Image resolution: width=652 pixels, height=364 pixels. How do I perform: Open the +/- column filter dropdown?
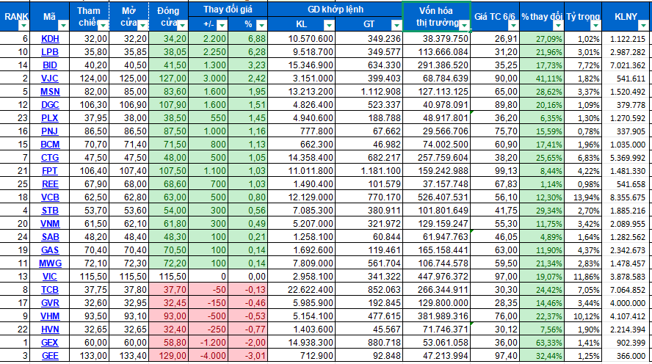point(222,25)
